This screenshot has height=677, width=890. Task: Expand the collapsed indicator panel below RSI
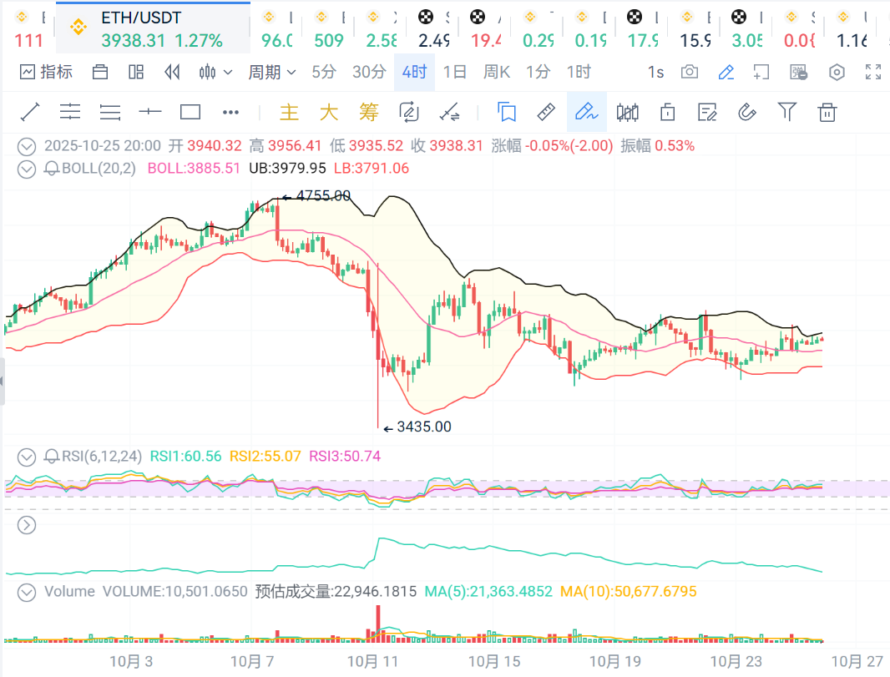pos(27,525)
